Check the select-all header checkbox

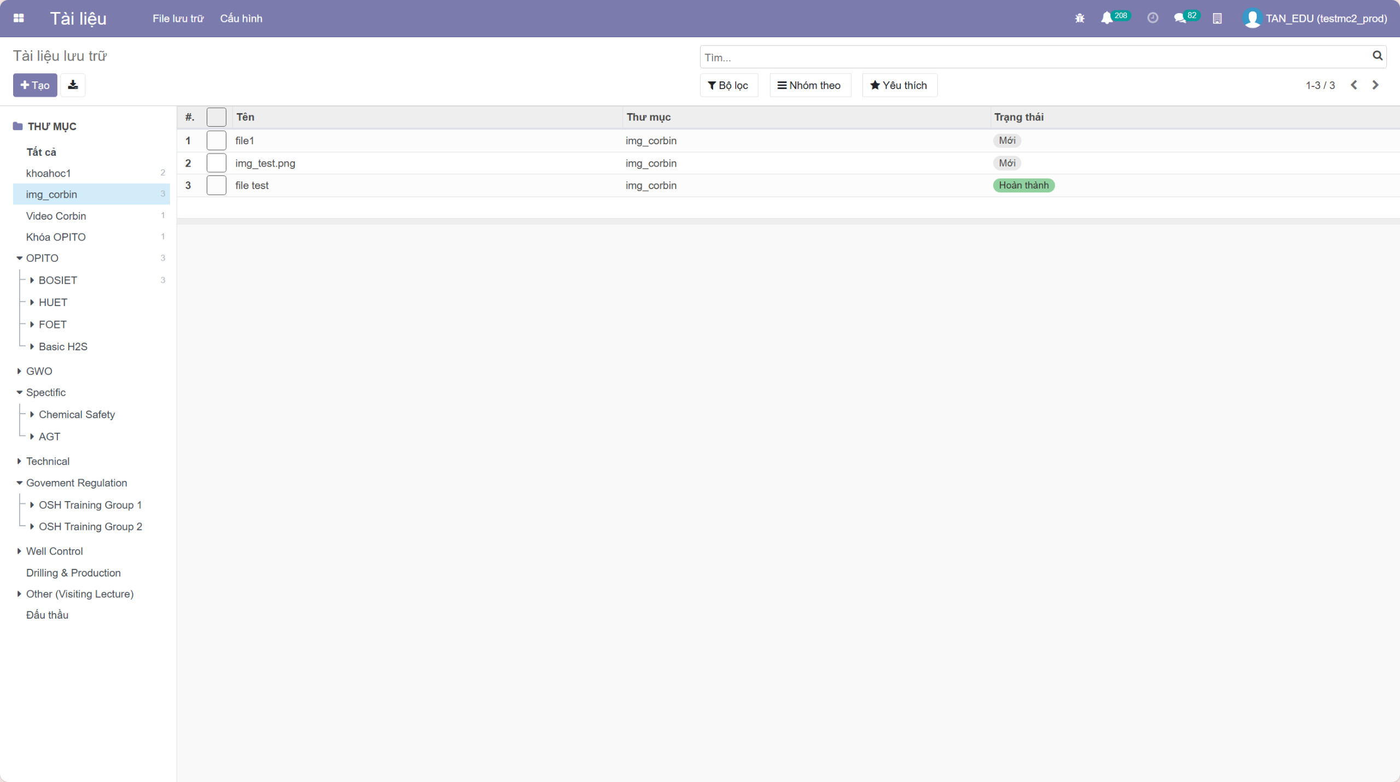[216, 117]
